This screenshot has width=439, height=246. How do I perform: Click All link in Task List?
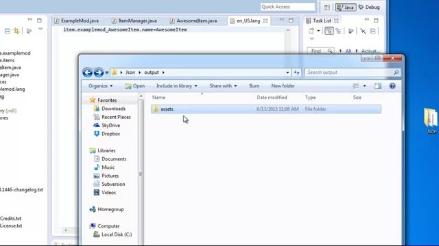(348, 51)
